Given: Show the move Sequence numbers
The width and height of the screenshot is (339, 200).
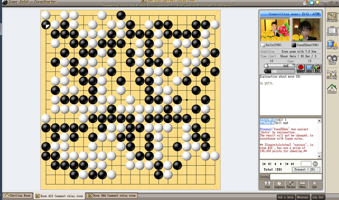Looking at the screenshot, I should [279, 185].
